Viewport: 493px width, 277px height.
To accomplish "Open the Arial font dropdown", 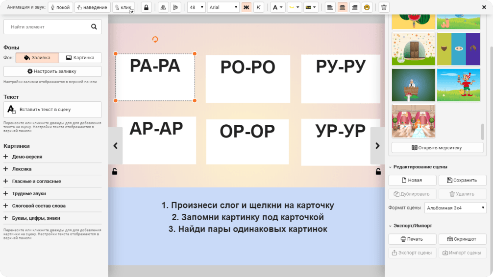I will 223,7.
